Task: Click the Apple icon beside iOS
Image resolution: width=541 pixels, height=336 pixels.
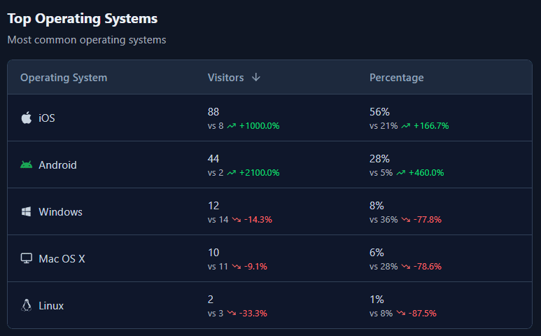Action: point(27,118)
